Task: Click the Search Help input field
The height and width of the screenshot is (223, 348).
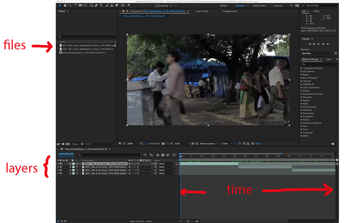Action: (x=320, y=6)
